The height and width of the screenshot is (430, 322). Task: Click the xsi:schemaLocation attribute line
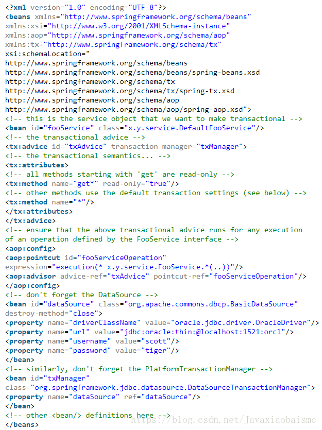point(47,54)
